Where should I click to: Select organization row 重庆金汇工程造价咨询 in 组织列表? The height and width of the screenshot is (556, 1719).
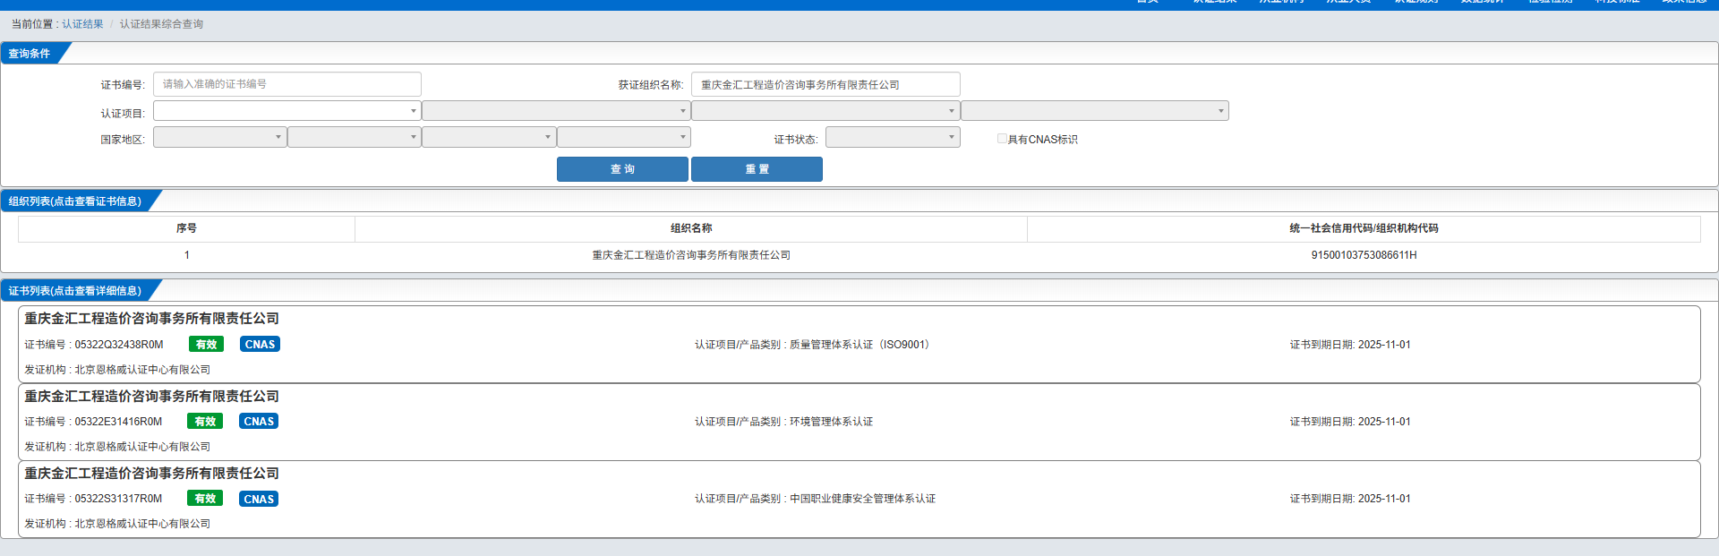[x=690, y=255]
